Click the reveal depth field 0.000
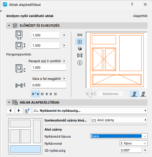152x157 pixels. 49,85
